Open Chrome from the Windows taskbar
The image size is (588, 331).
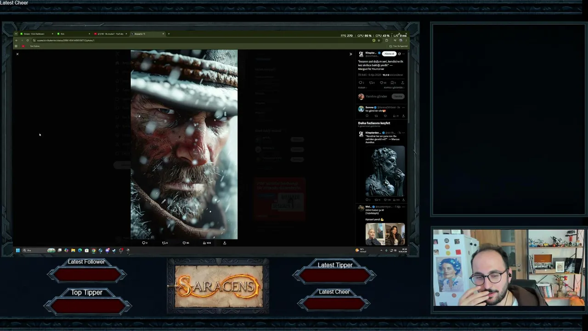[x=93, y=251]
